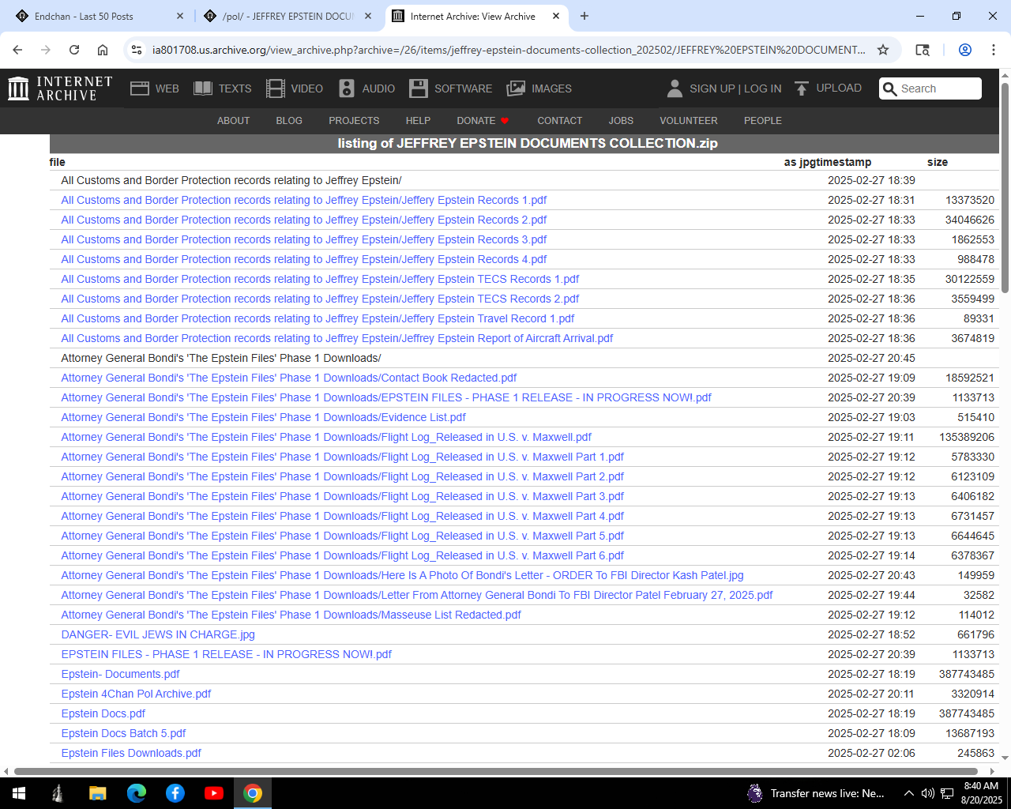Open the VOLUNTEER menu item
The image size is (1011, 809).
pos(689,121)
